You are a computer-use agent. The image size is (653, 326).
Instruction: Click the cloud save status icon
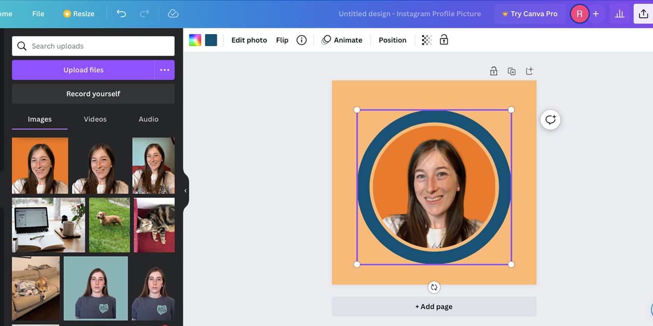point(173,14)
